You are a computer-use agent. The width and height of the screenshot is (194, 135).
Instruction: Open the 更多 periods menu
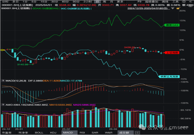pyautogui.click(x=120, y=2)
